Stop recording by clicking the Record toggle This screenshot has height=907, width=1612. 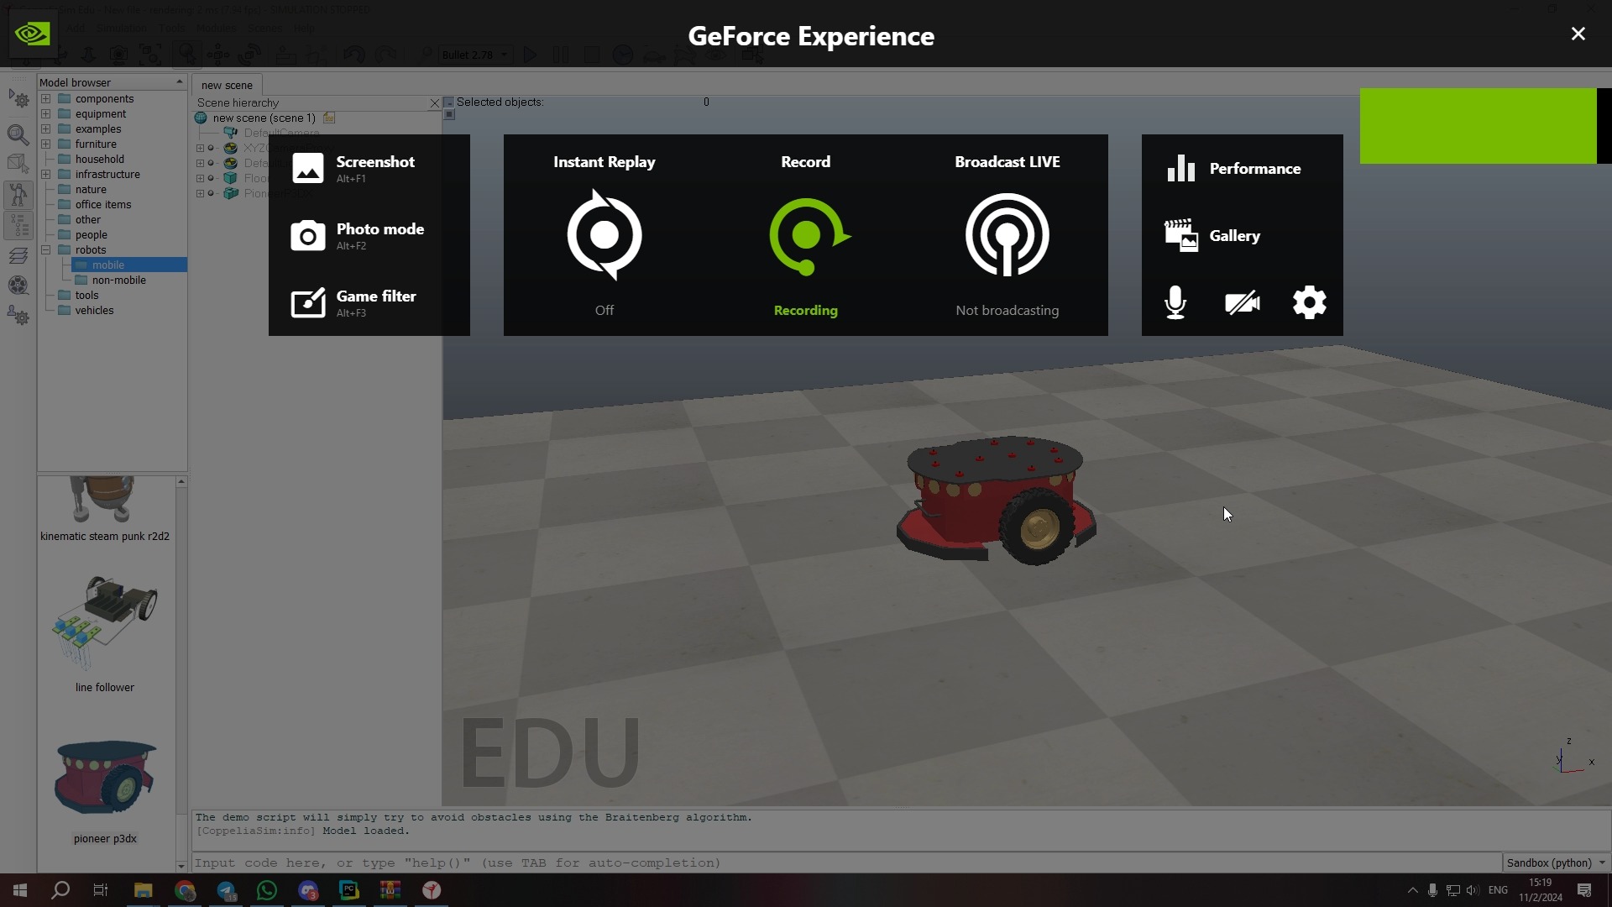click(806, 235)
